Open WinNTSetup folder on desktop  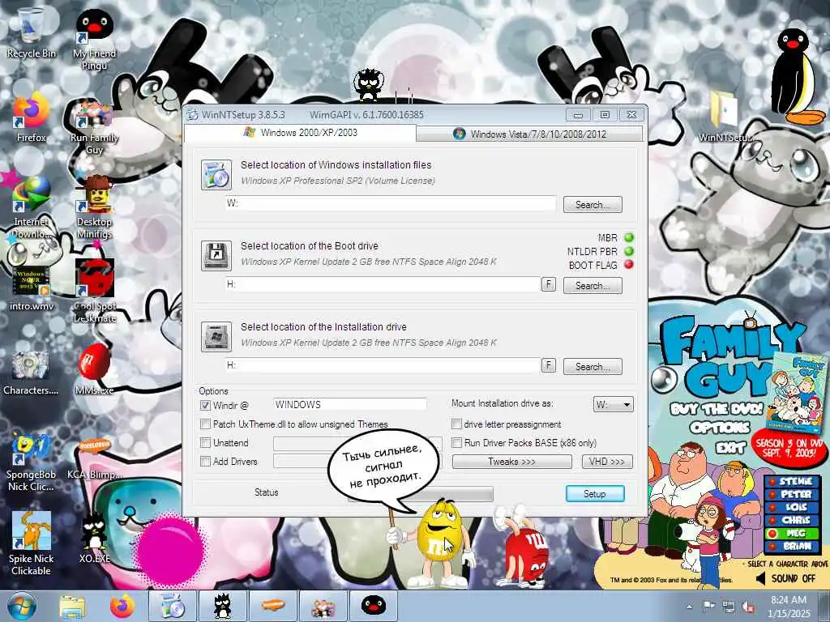725,117
